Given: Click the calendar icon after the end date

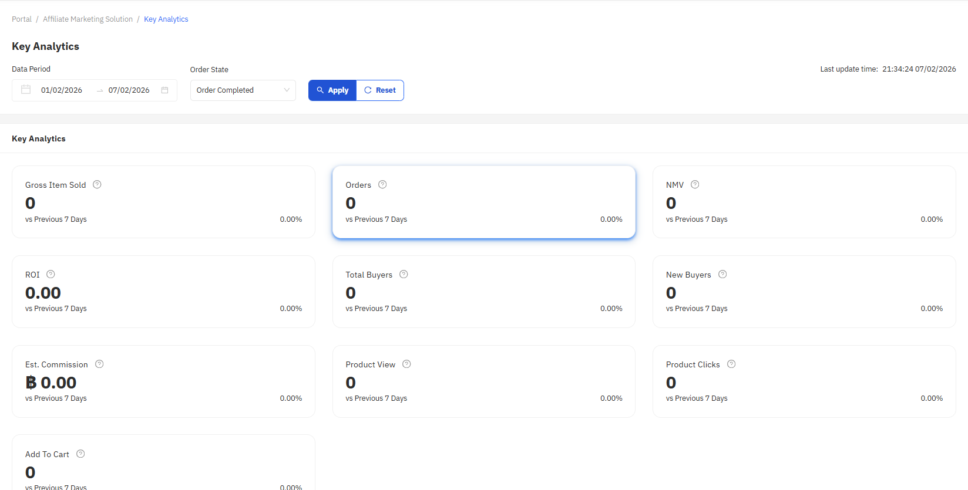Looking at the screenshot, I should (165, 90).
